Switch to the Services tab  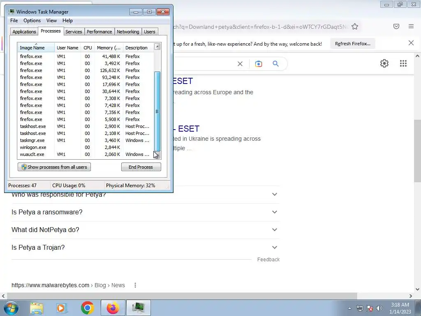(x=74, y=32)
